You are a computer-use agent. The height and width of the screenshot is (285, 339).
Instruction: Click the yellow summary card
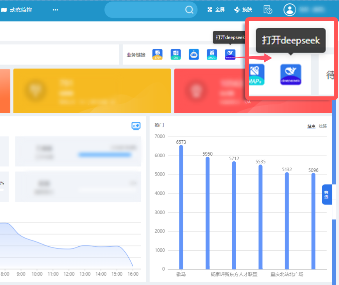(x=92, y=91)
